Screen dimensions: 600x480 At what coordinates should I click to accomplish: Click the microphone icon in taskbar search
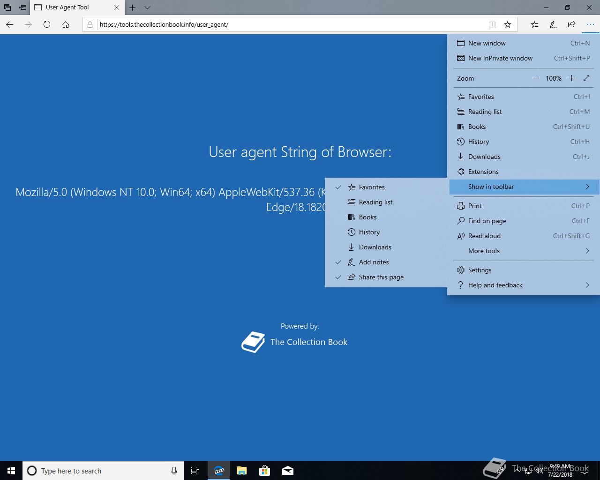(x=174, y=471)
